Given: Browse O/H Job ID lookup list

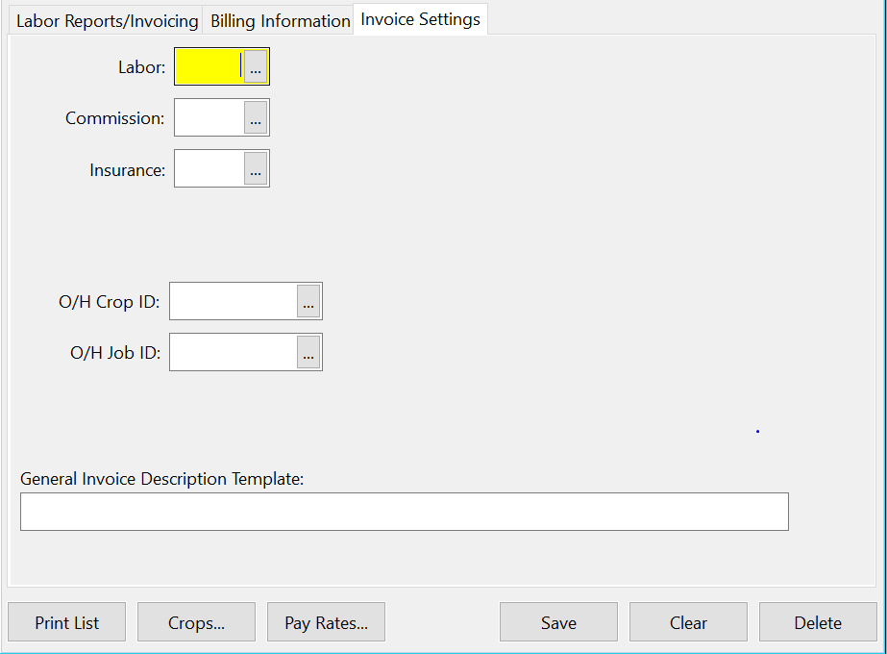Looking at the screenshot, I should pyautogui.click(x=308, y=353).
